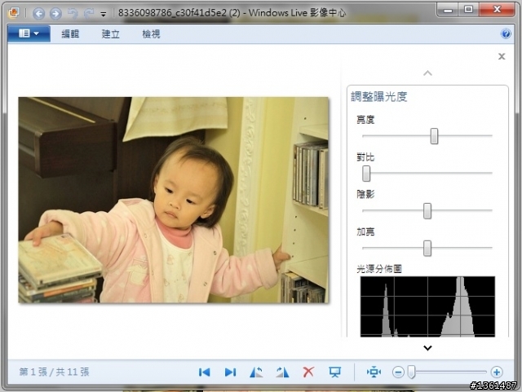This screenshot has width=522, height=392.
Task: Start the slideshow with the screen icon
Action: (x=335, y=372)
